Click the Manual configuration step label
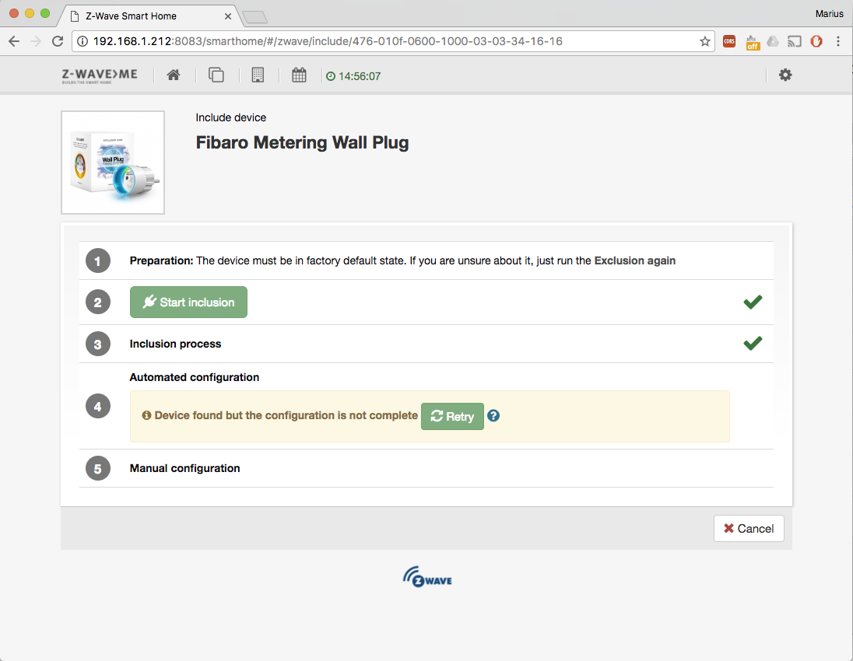Viewport: 853px width, 661px height. [184, 469]
